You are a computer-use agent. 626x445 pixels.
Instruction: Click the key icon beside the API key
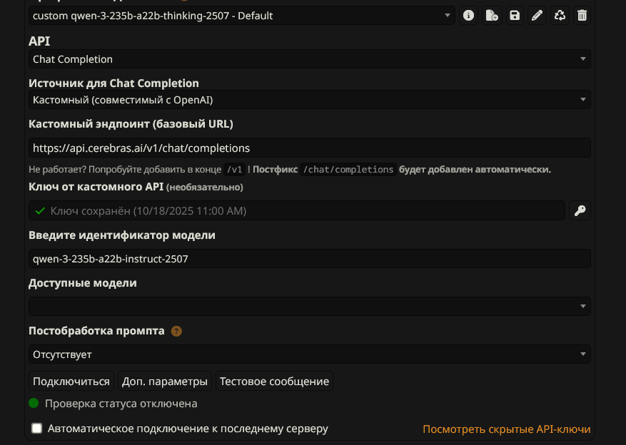click(580, 210)
